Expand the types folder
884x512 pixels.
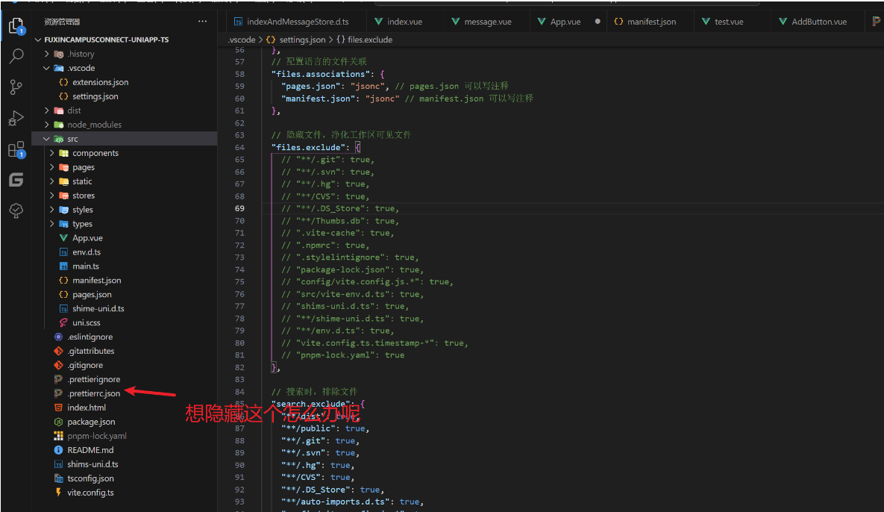(x=52, y=224)
